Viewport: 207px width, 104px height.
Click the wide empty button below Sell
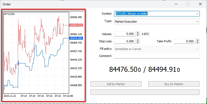click(x=145, y=92)
